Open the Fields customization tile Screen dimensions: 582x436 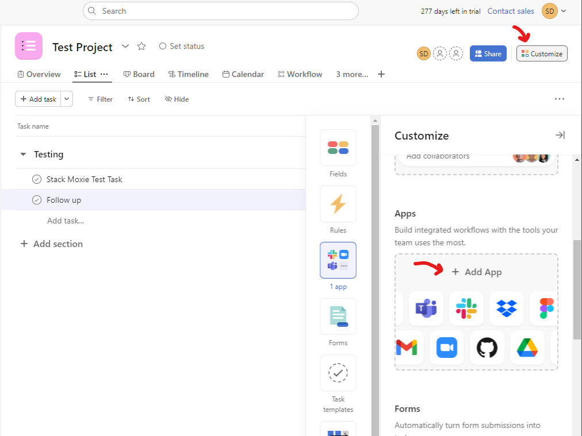point(338,148)
